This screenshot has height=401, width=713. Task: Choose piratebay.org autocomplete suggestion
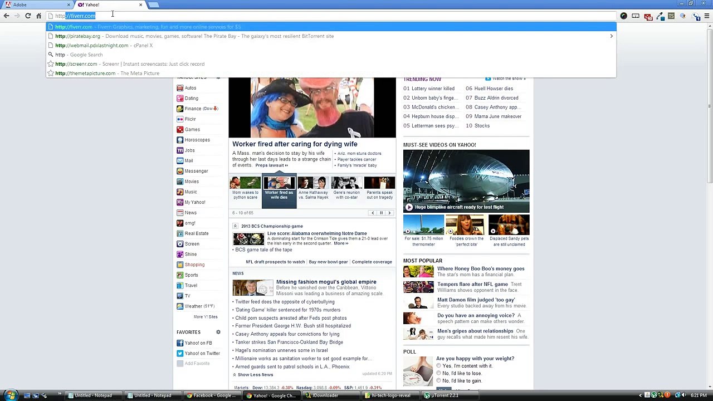tap(331, 36)
